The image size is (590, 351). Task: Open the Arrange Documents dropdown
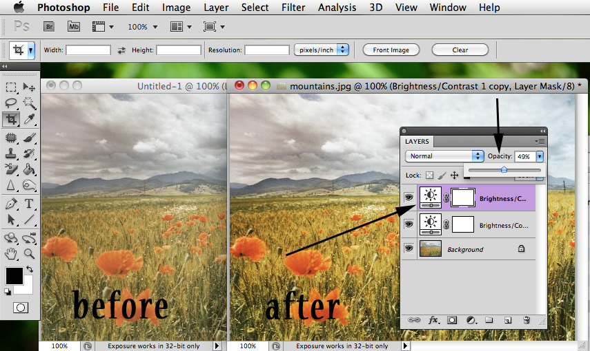point(181,27)
